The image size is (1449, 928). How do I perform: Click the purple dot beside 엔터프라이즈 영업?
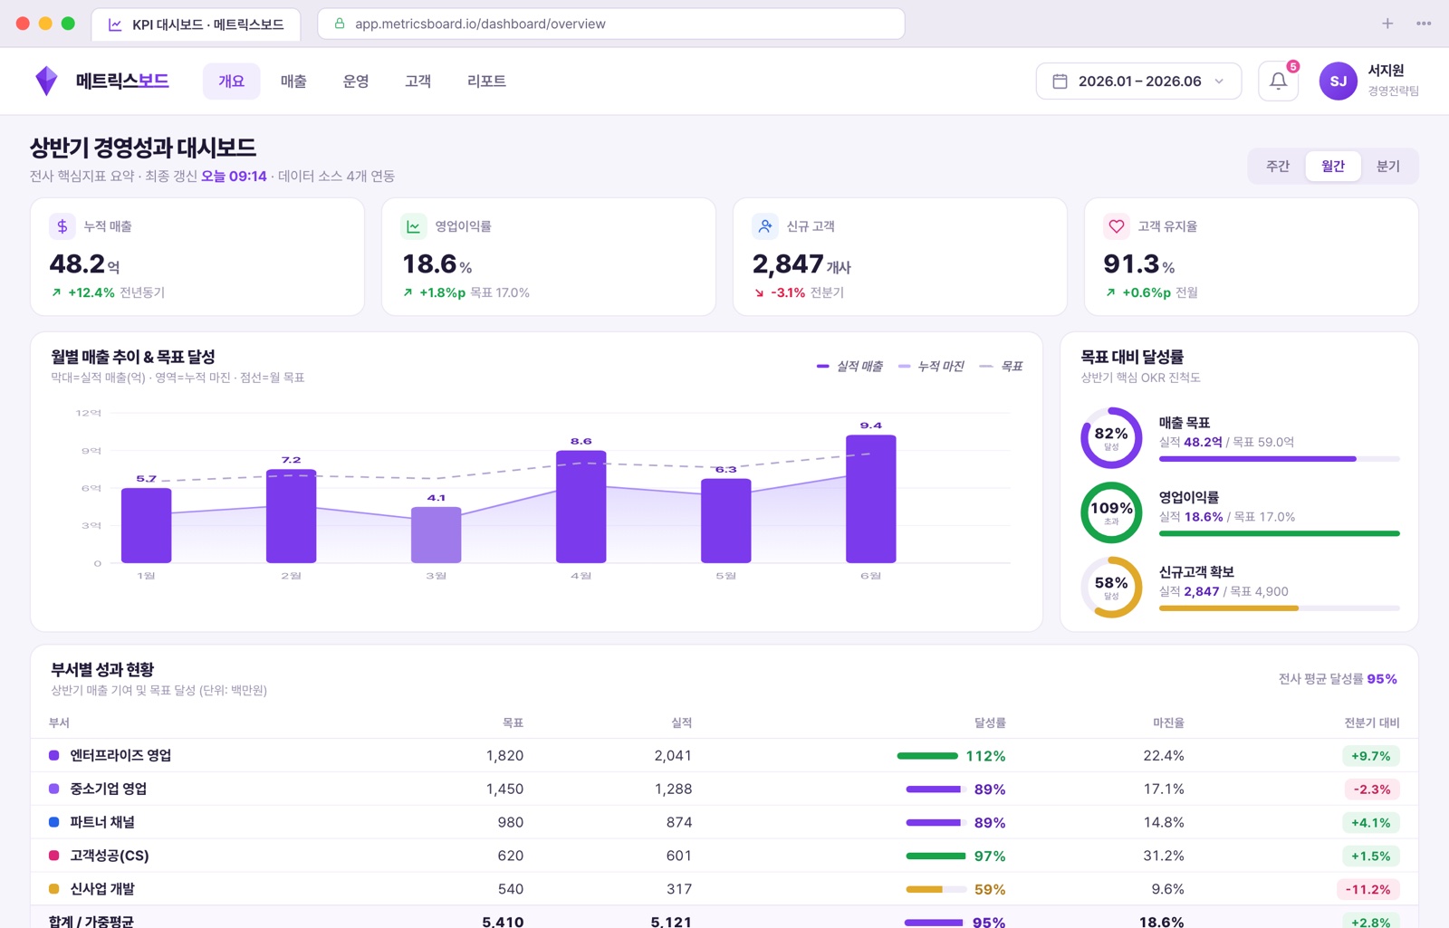pyautogui.click(x=53, y=755)
